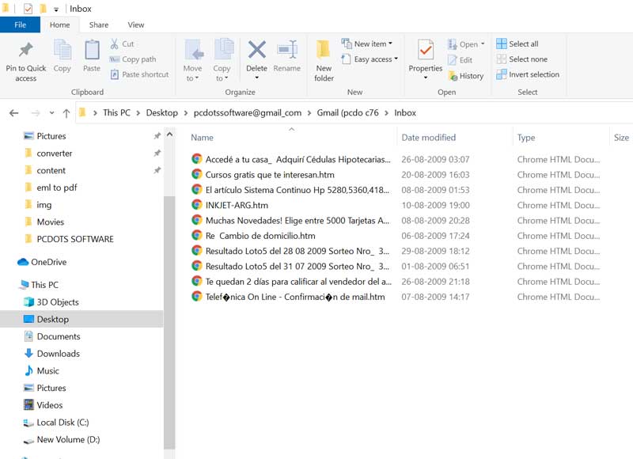Click the Paste shortcut icon

pyautogui.click(x=115, y=74)
